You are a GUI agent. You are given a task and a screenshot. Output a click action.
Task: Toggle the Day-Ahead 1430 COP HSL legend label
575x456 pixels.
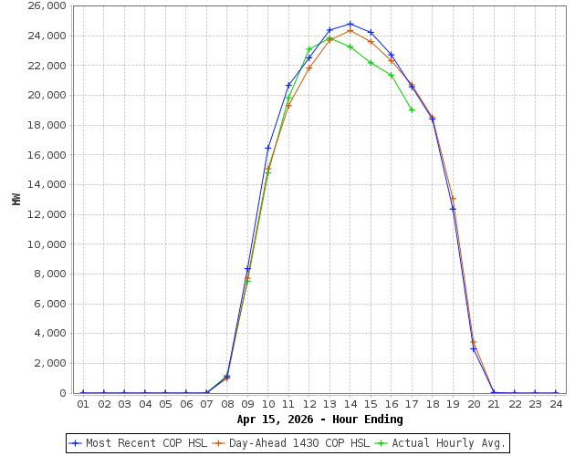pyautogui.click(x=298, y=443)
